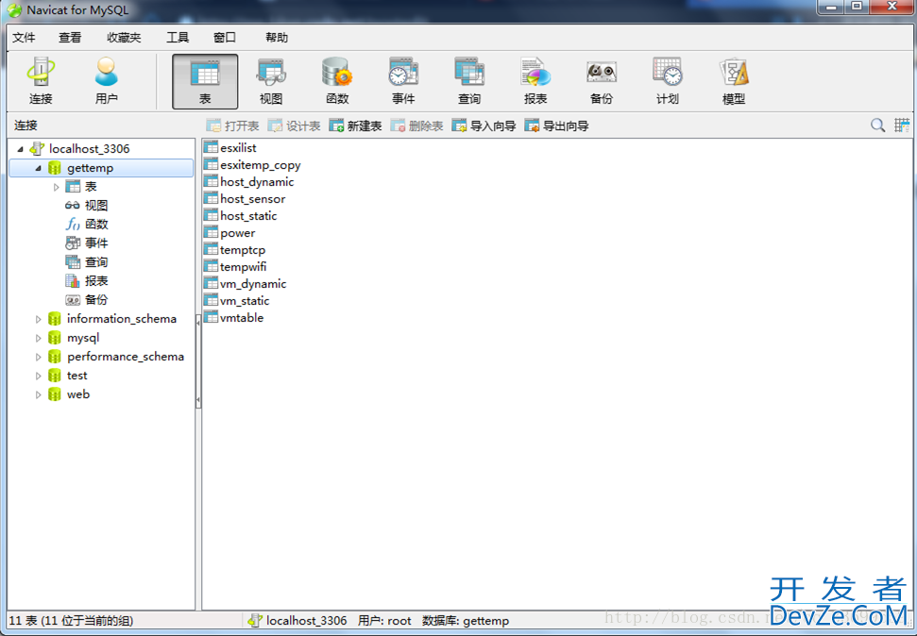The image size is (917, 636).
Task: Collapse the localhost_3306 connection node
Action: pyautogui.click(x=21, y=149)
